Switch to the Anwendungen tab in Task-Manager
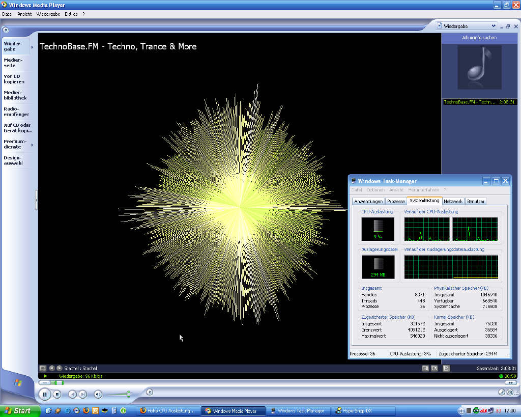 click(368, 201)
